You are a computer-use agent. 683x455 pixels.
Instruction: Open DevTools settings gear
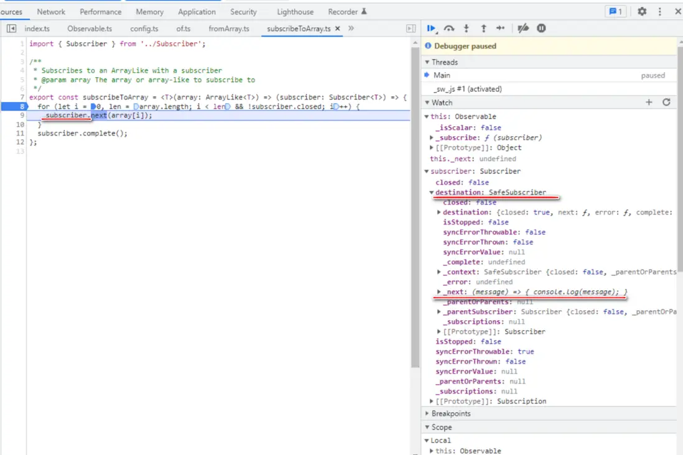[x=642, y=12]
